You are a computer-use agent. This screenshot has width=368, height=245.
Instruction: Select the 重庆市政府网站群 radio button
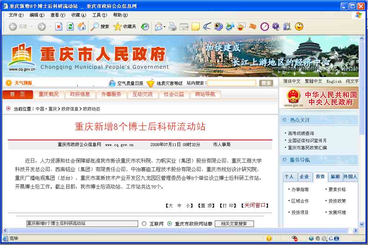[x=170, y=224]
